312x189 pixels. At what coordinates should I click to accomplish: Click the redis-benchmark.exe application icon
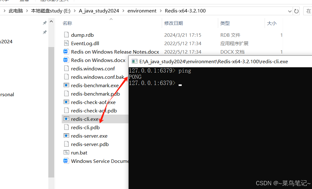(66, 85)
